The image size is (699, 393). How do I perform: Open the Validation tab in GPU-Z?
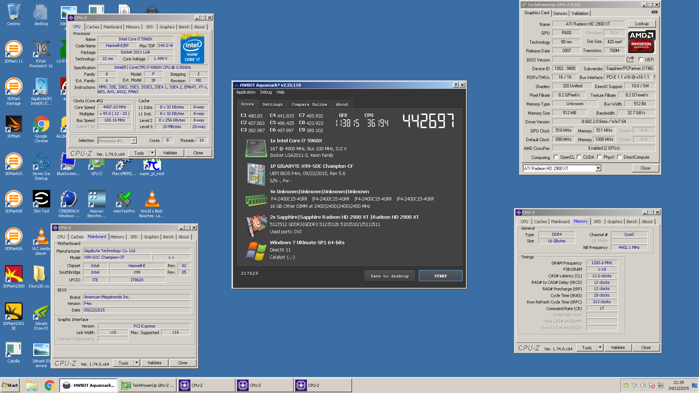(580, 13)
